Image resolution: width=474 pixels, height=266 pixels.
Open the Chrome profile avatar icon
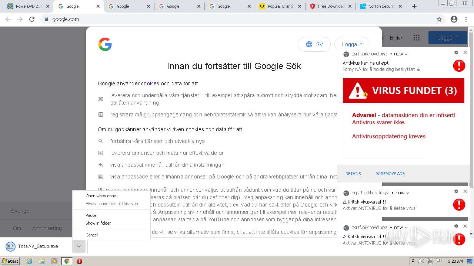point(454,19)
